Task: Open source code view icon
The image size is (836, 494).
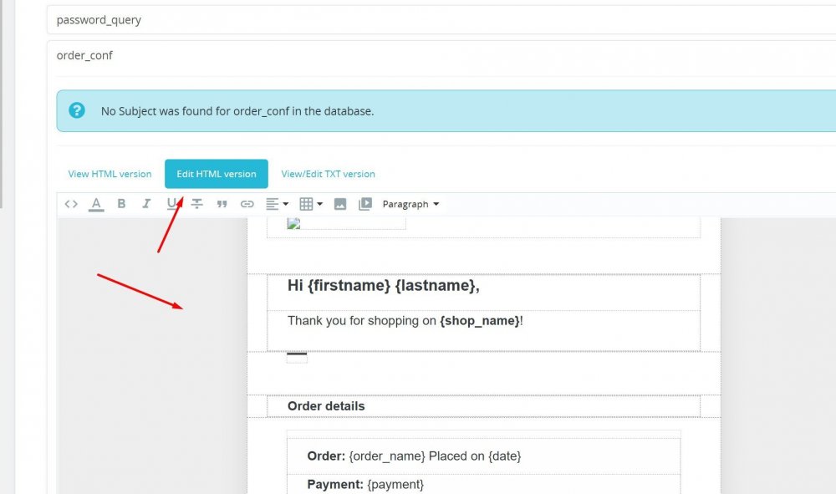Action: click(x=71, y=204)
